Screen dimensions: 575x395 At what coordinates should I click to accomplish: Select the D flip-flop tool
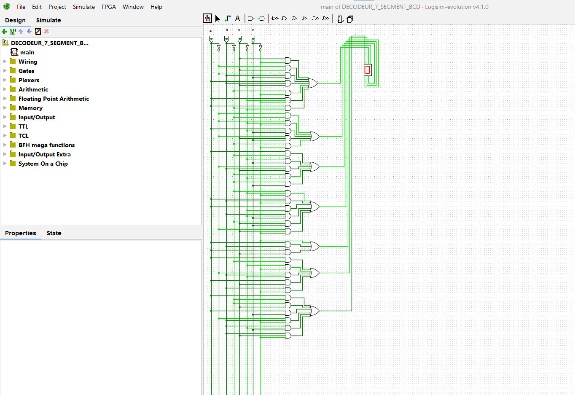[x=340, y=19]
